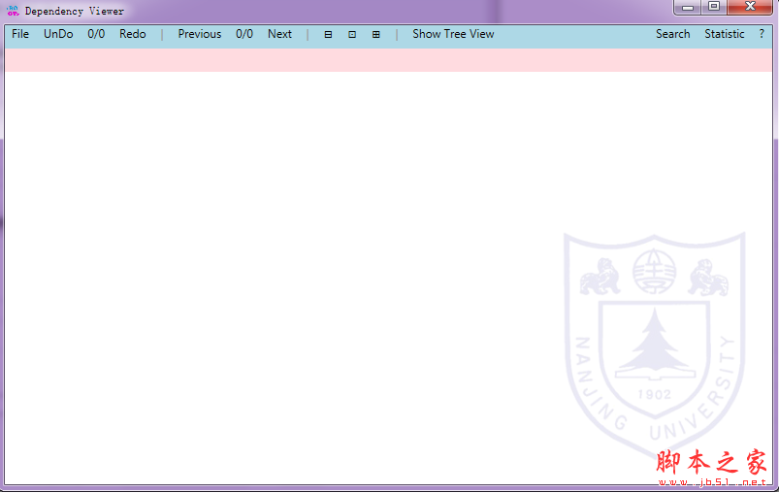Click the boxed plus expand icon
The width and height of the screenshot is (779, 493).
[376, 34]
